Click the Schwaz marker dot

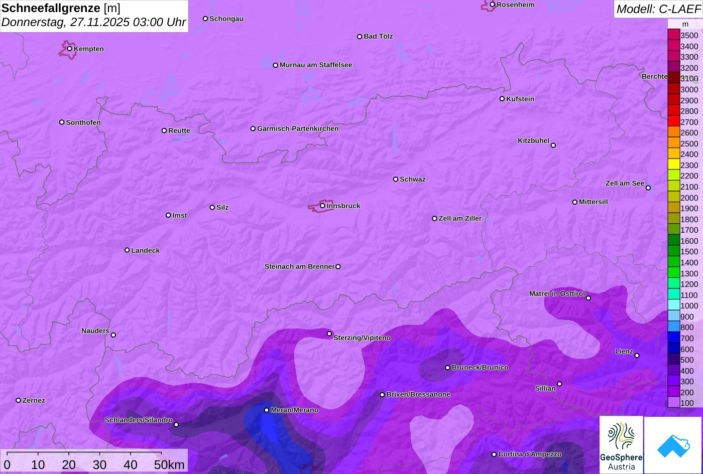tap(396, 179)
